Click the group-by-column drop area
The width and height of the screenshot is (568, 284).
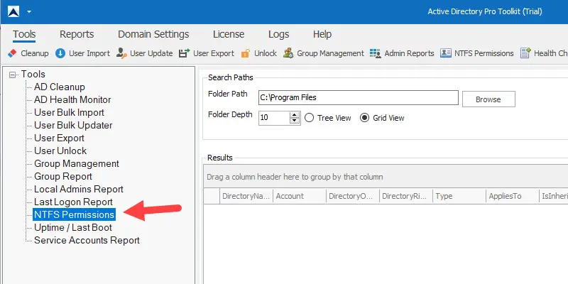click(386, 177)
